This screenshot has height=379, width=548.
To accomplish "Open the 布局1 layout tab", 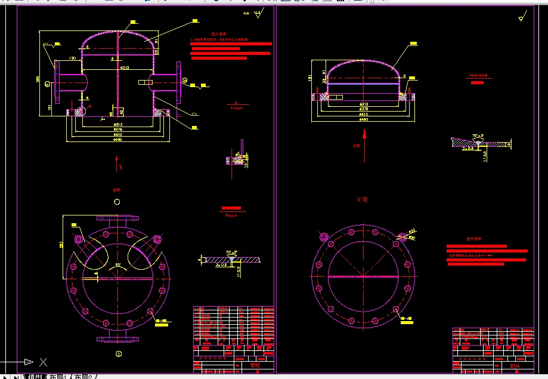I will coord(58,377).
